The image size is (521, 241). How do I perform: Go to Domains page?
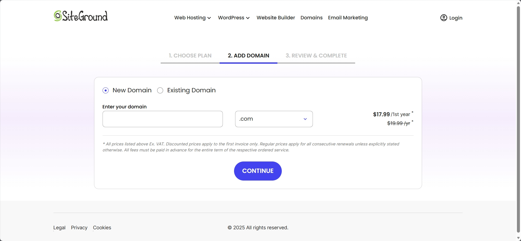tap(312, 18)
